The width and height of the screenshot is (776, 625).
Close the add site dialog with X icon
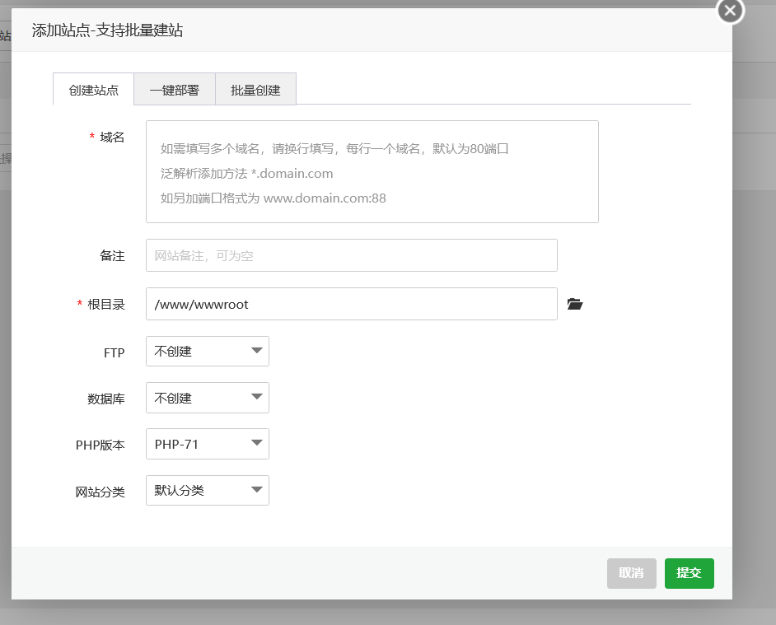pyautogui.click(x=730, y=11)
